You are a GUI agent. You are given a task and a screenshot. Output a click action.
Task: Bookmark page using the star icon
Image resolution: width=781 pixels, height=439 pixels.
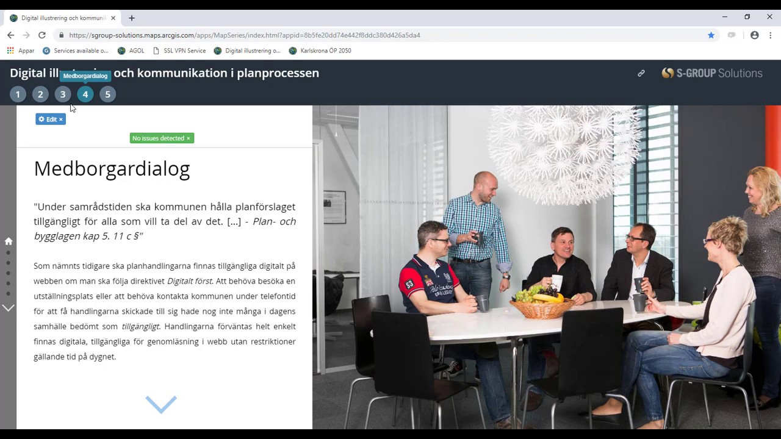pos(711,35)
